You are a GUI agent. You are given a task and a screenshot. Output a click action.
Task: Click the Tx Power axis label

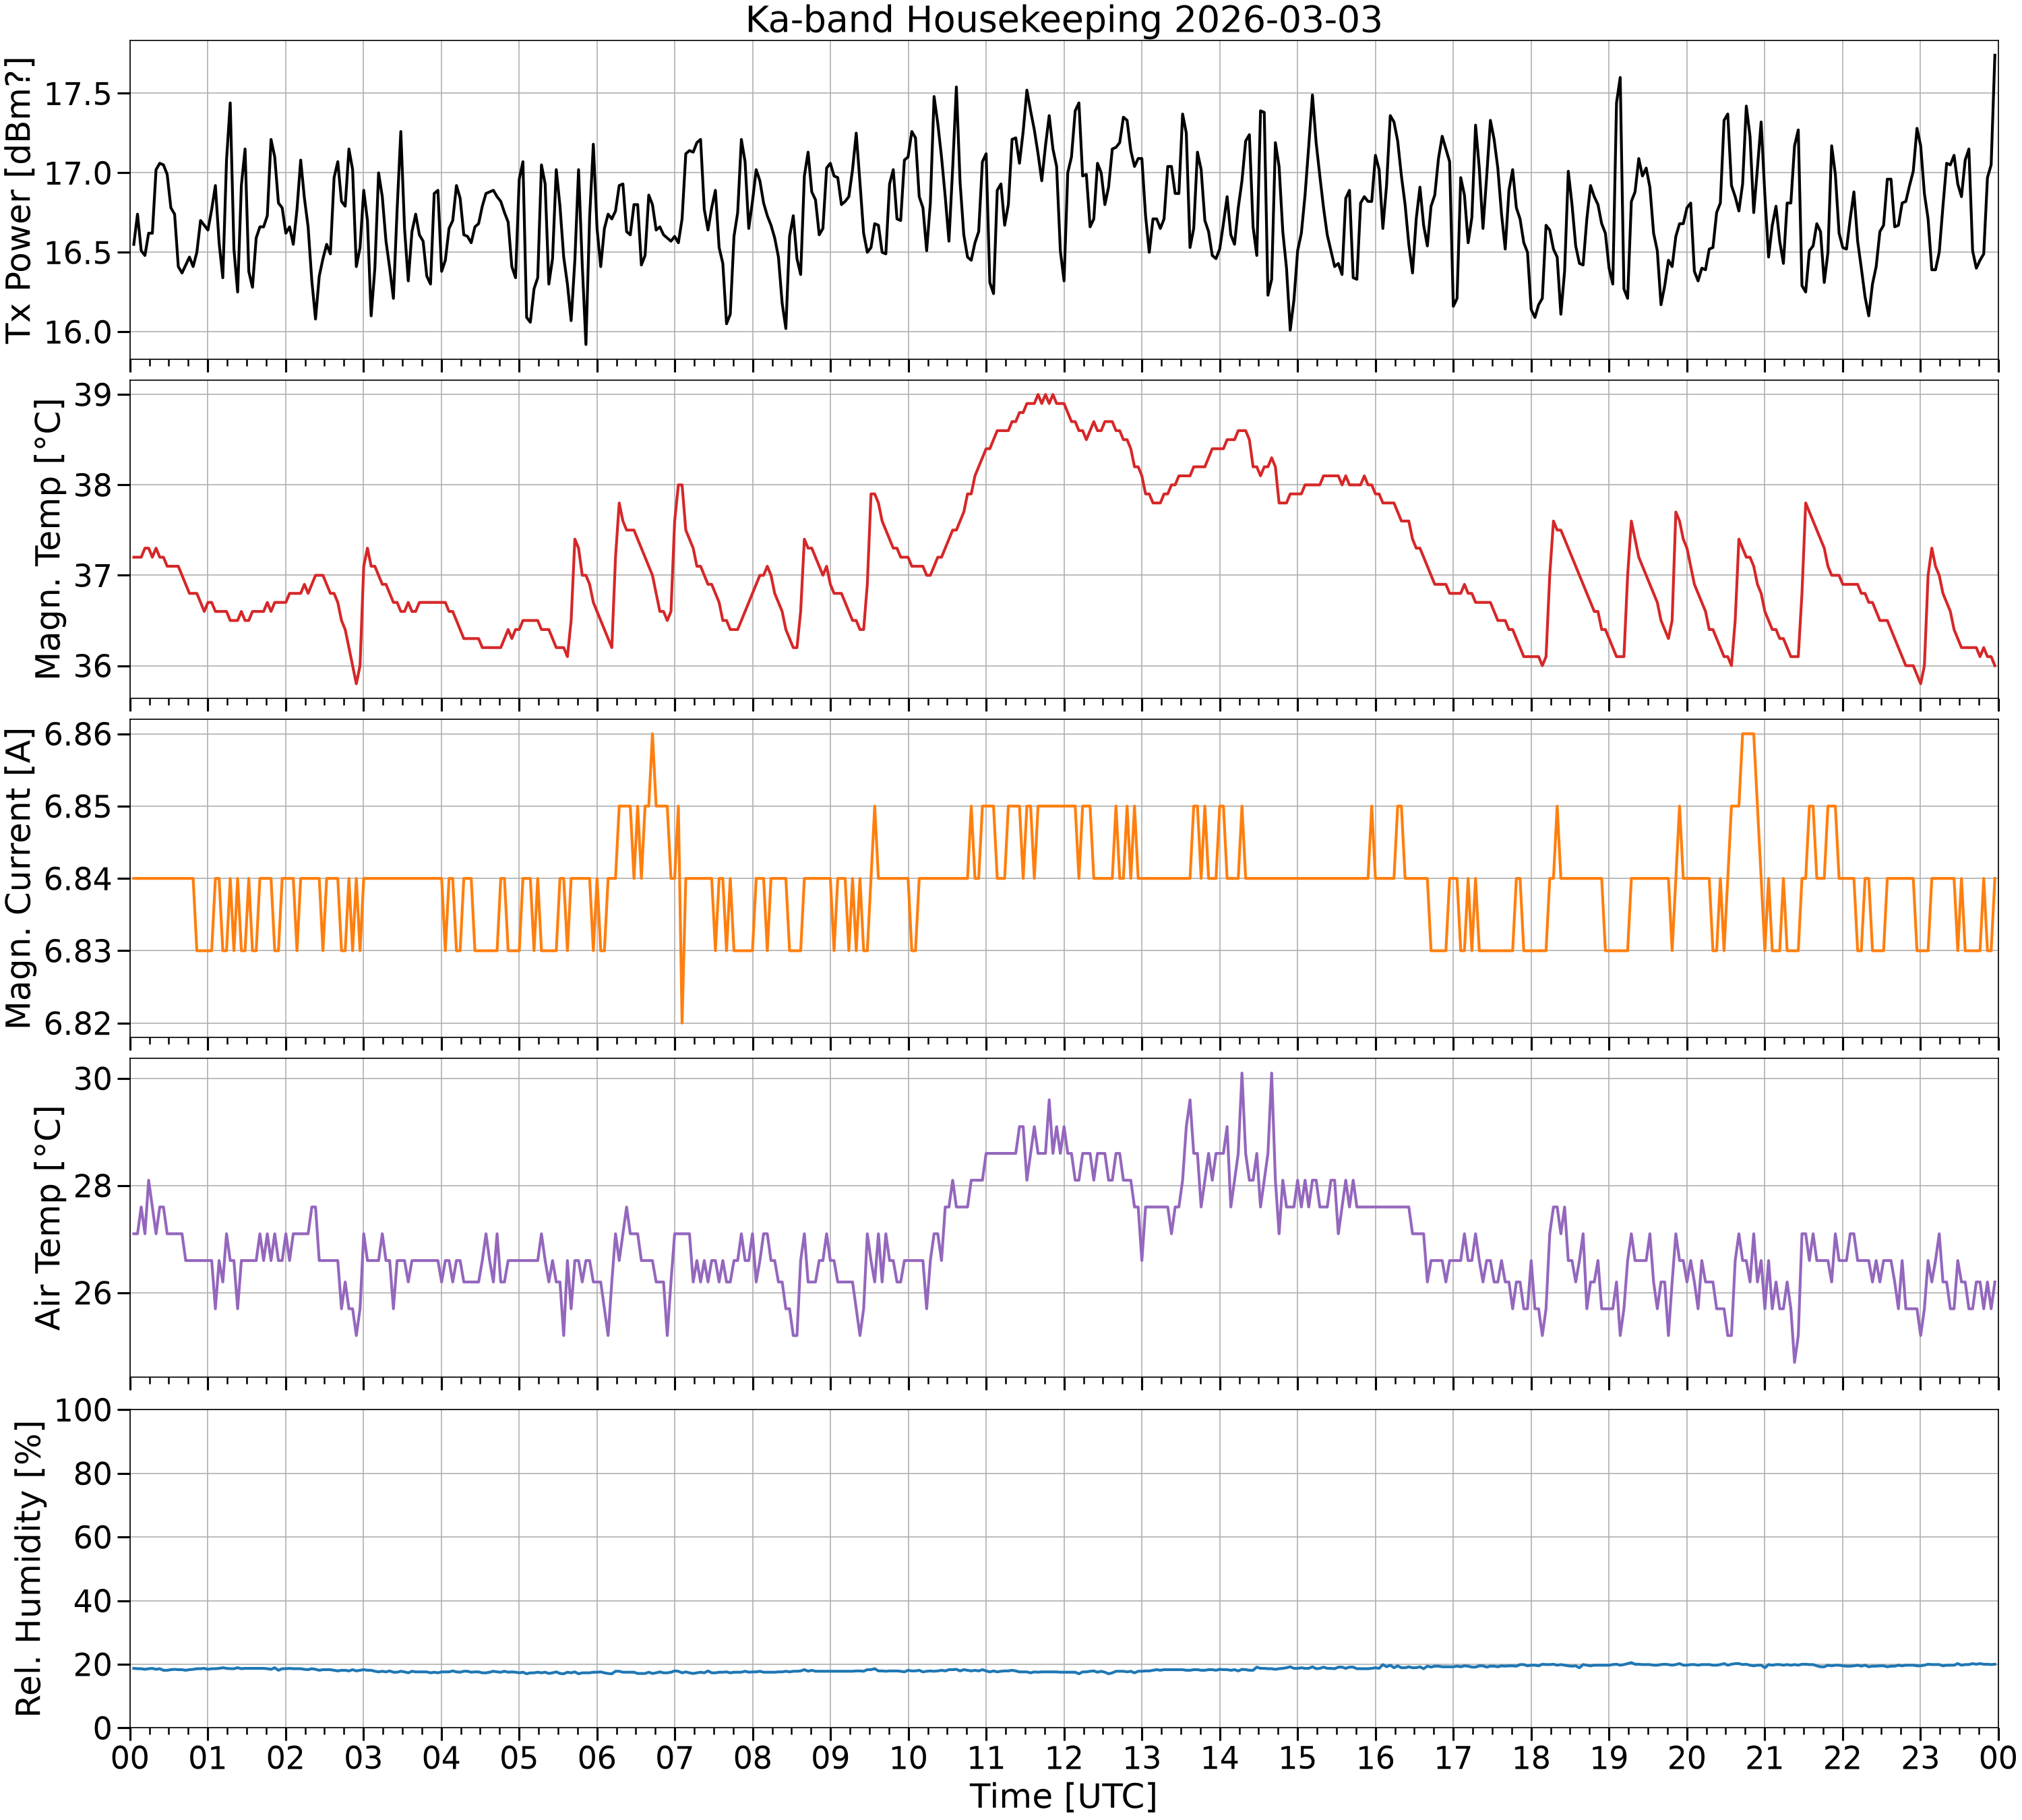point(20,200)
